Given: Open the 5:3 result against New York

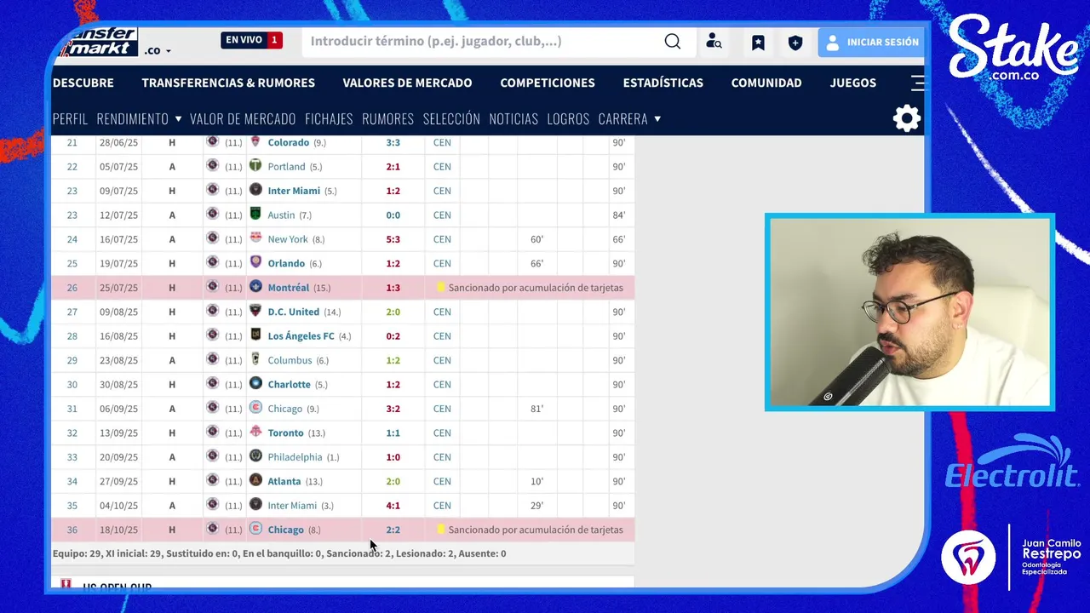Looking at the screenshot, I should 393,239.
